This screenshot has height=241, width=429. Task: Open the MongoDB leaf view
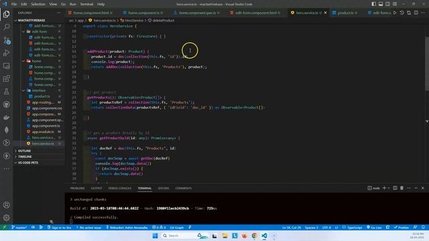point(6,130)
